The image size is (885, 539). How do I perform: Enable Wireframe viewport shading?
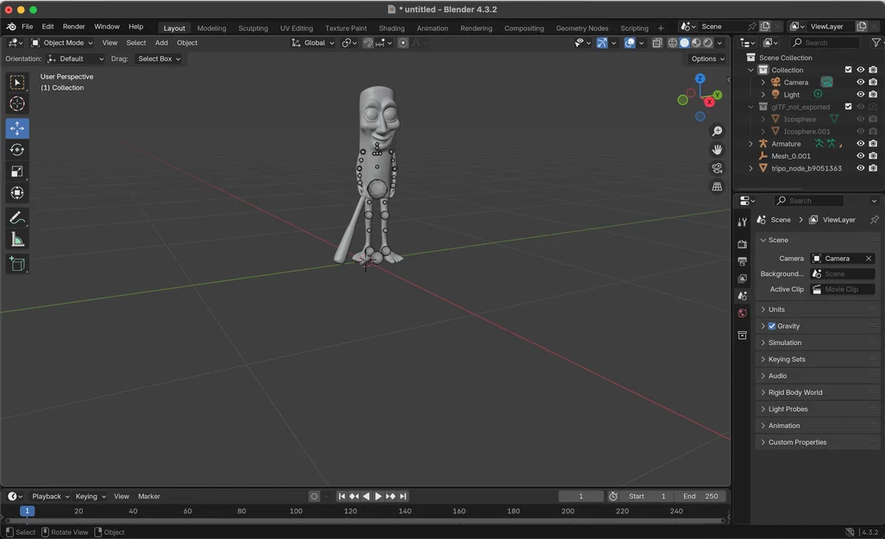tap(672, 42)
